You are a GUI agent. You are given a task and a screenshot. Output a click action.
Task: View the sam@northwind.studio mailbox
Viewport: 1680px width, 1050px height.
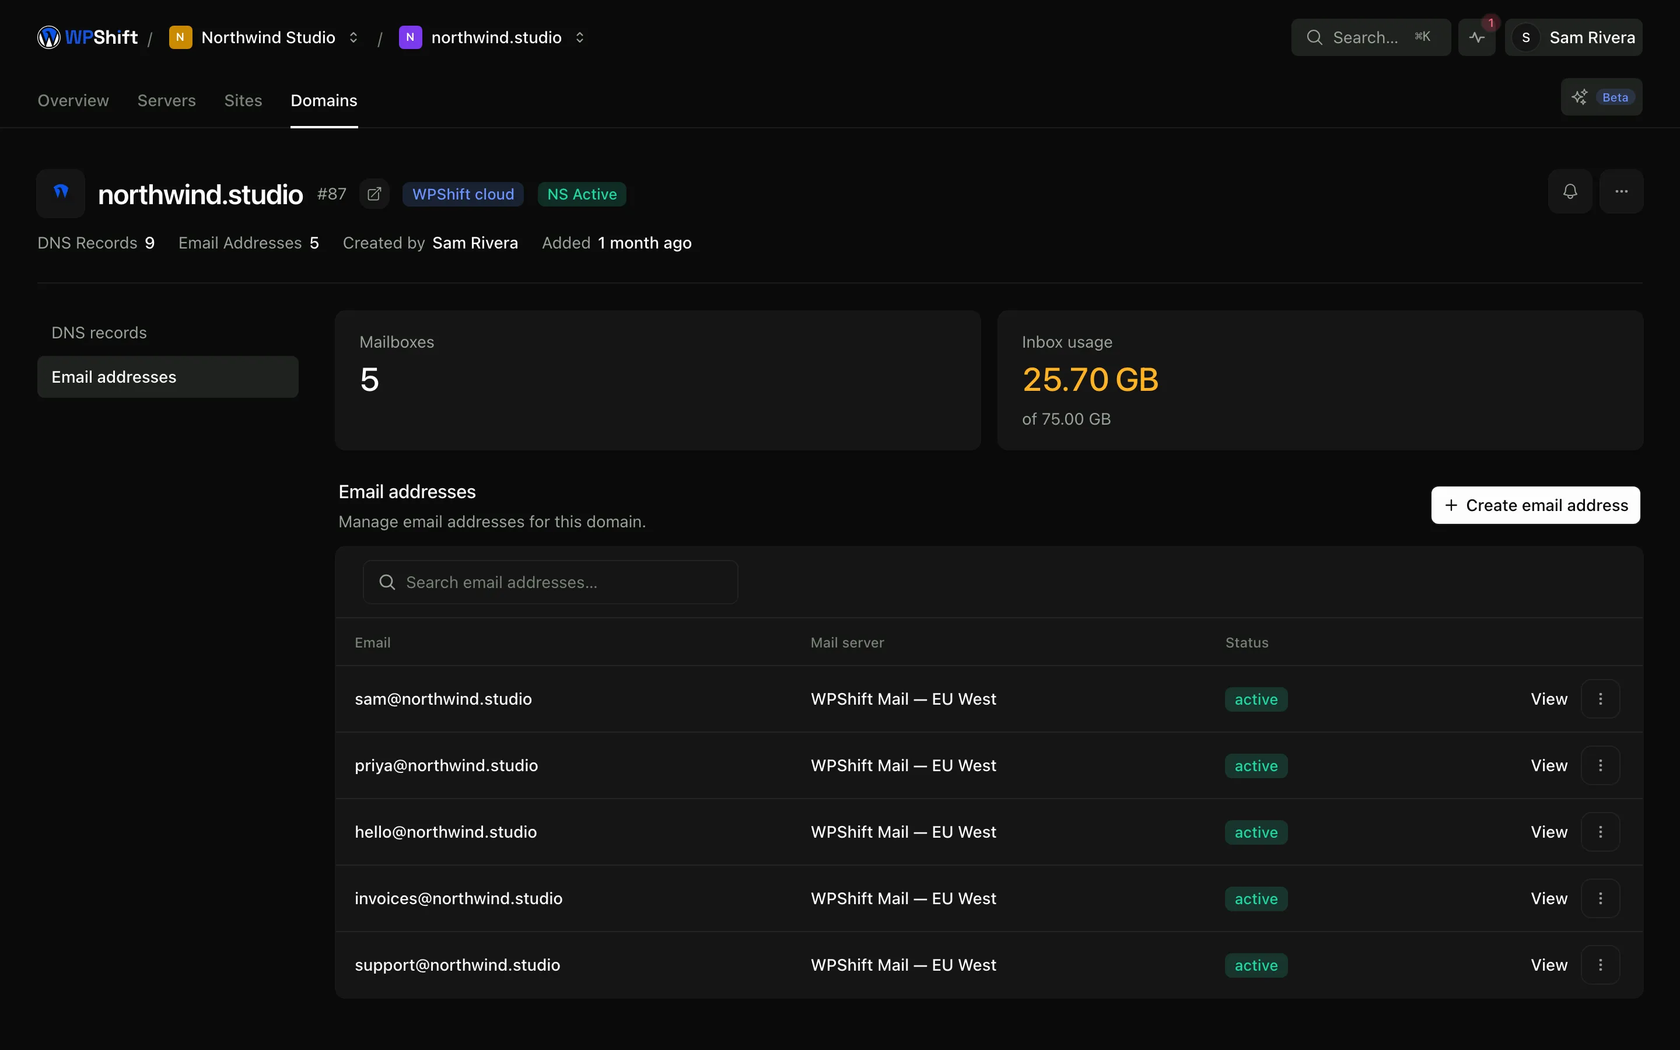tap(1549, 699)
